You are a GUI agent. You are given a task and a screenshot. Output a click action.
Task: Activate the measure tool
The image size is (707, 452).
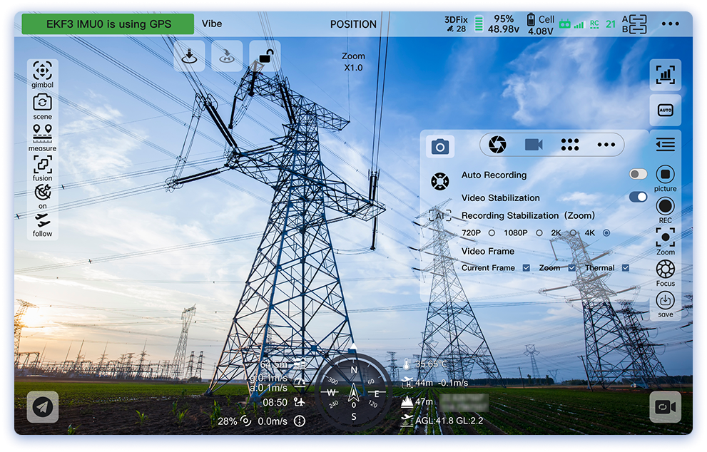point(43,134)
